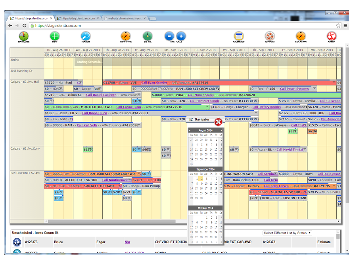The height and width of the screenshot is (261, 349).
Task: Switch to the website dimensions browser tab
Action: click(124, 18)
